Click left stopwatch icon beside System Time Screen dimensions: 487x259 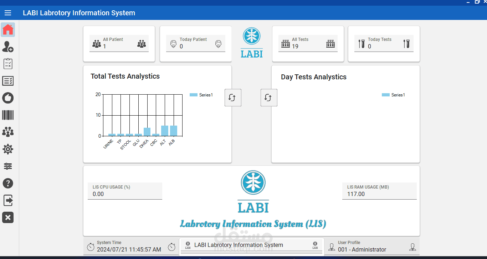(x=91, y=247)
